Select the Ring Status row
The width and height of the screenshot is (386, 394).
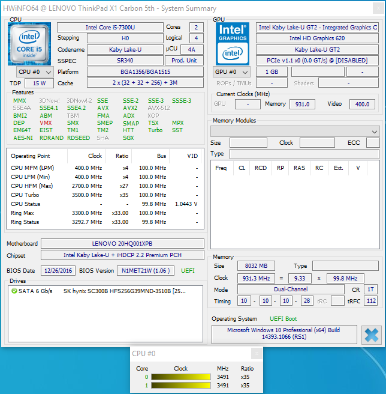click(104, 222)
